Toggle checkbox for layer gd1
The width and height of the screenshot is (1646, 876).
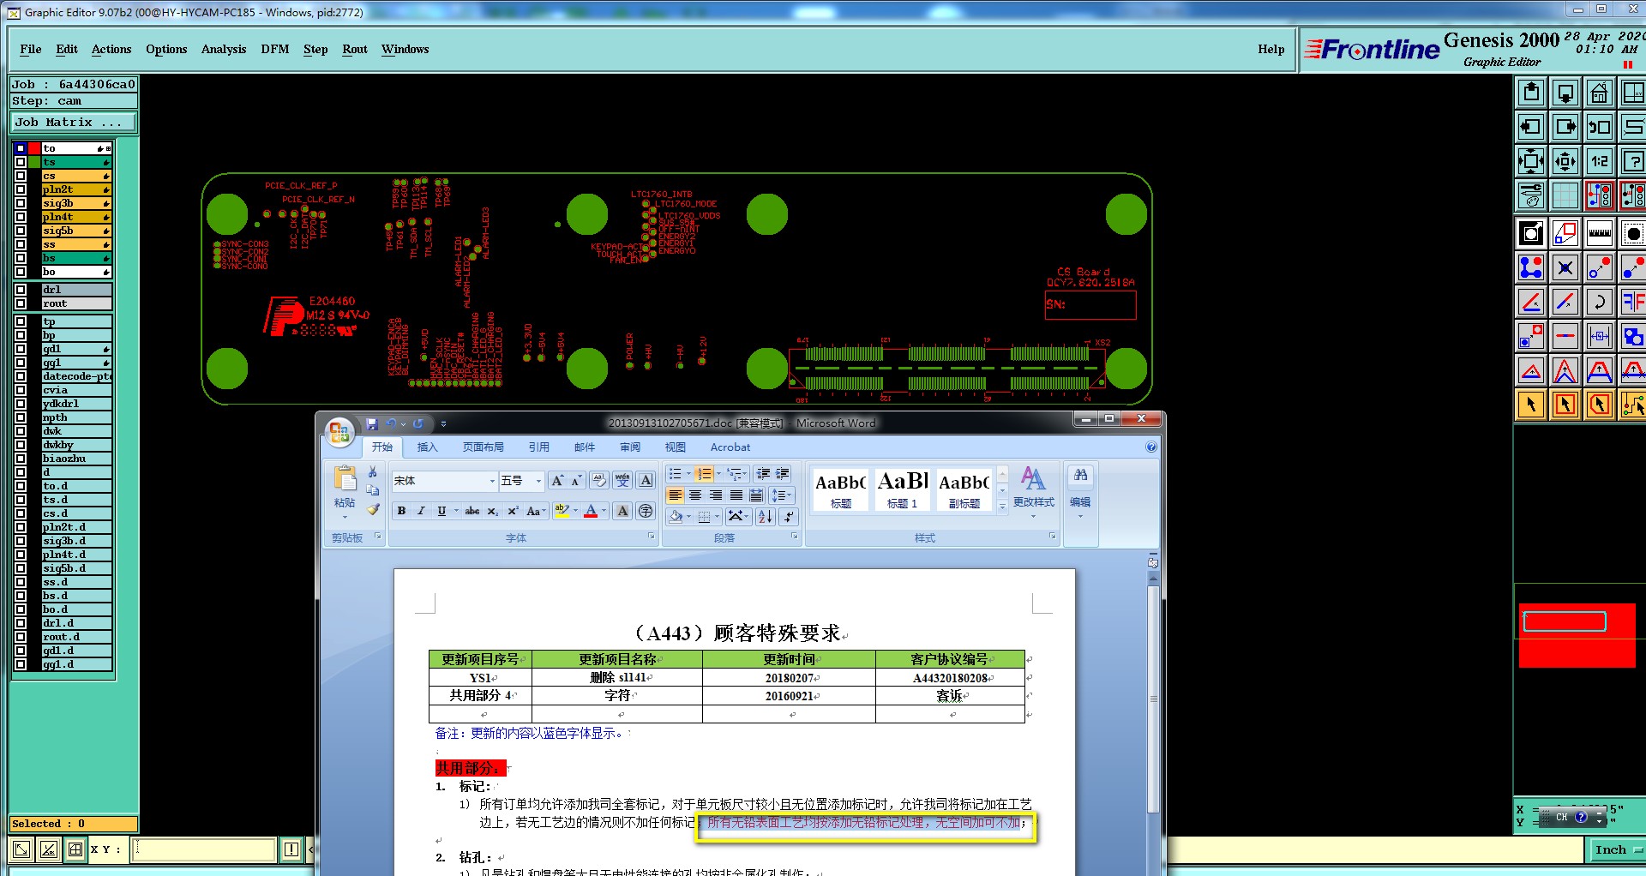click(21, 349)
